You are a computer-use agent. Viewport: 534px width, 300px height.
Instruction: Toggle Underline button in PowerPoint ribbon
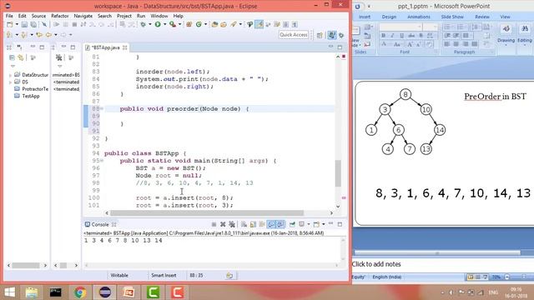coord(401,36)
